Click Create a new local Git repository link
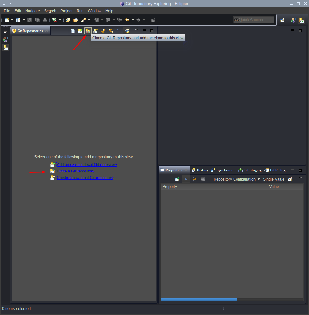The height and width of the screenshot is (315, 309). pyautogui.click(x=85, y=178)
